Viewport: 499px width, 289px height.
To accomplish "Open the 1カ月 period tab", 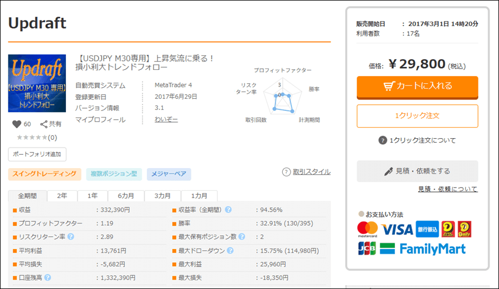I will point(200,196).
